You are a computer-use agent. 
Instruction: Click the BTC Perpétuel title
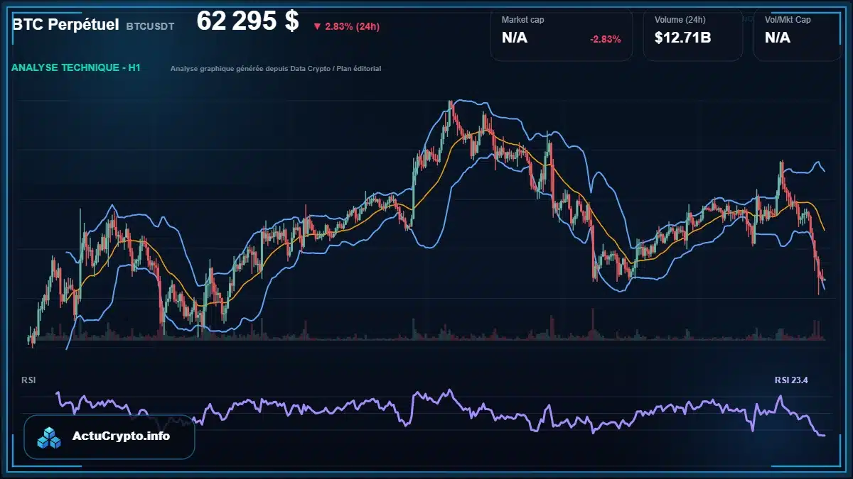pyautogui.click(x=65, y=24)
